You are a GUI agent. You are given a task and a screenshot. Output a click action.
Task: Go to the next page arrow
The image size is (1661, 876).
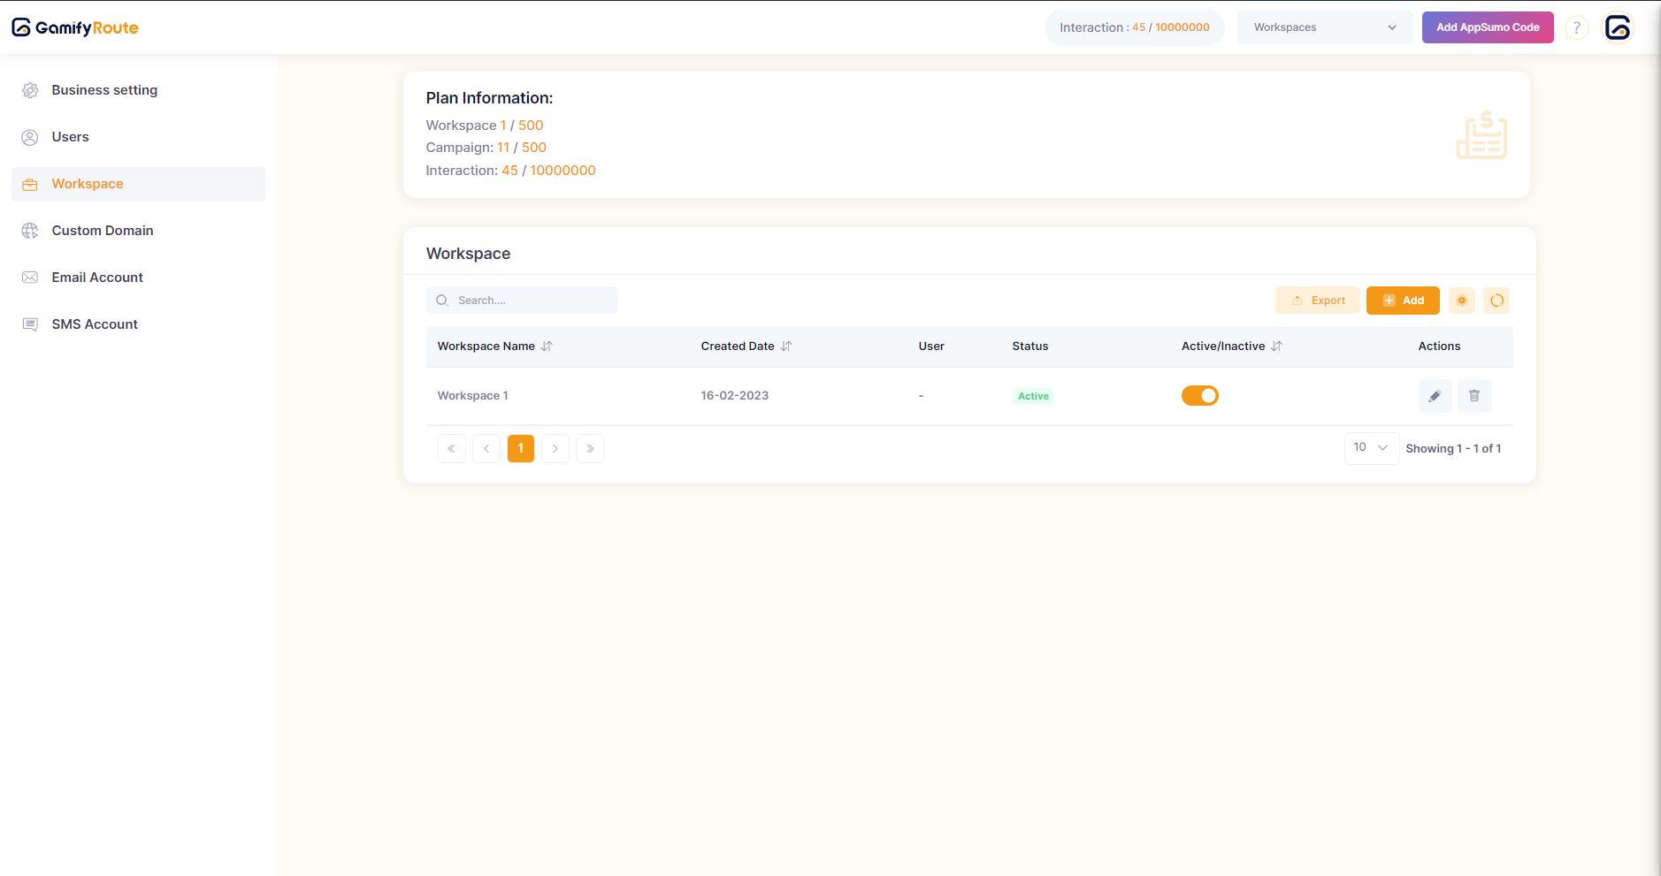[555, 449]
